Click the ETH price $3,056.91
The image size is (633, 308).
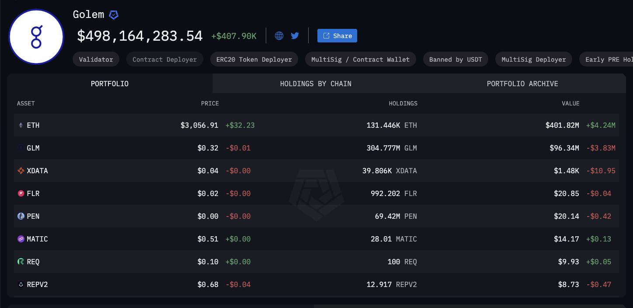199,126
